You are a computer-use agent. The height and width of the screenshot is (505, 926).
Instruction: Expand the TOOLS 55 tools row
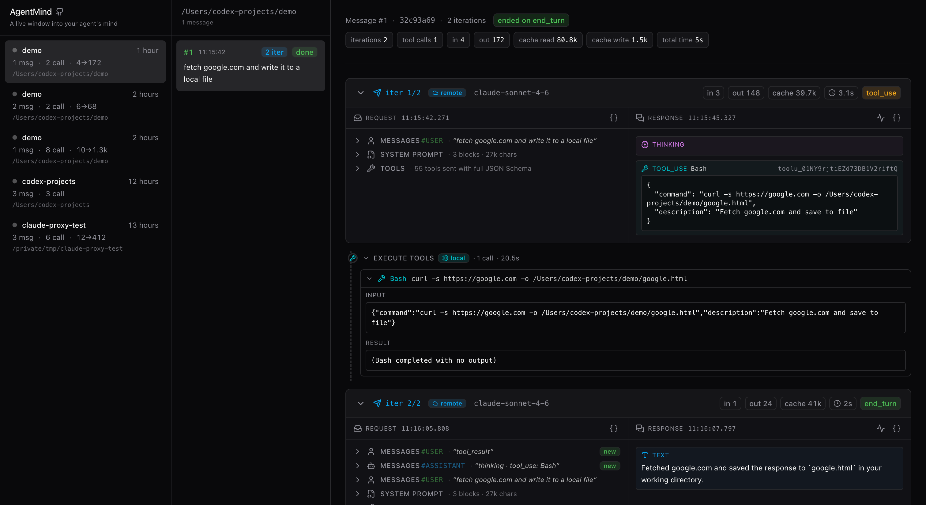[x=357, y=168]
